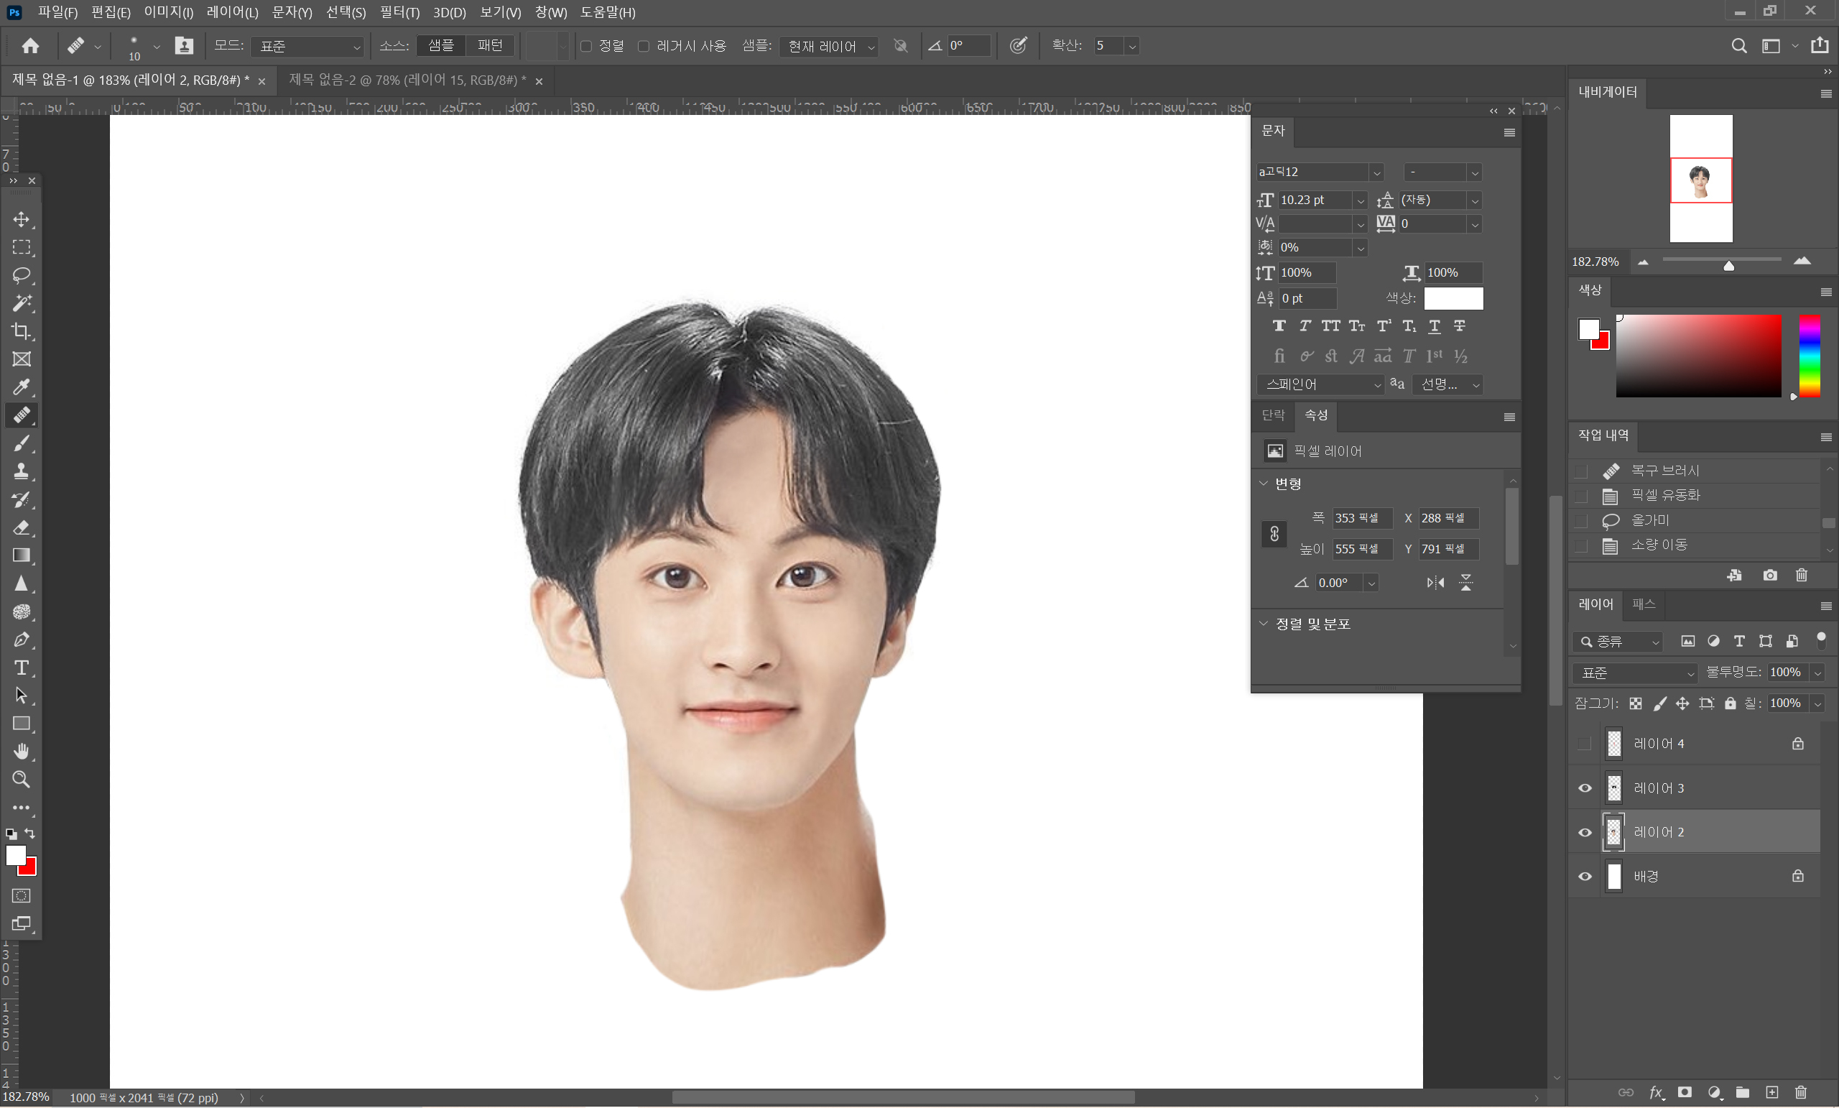Flip horizontally in transform properties

click(x=1435, y=583)
